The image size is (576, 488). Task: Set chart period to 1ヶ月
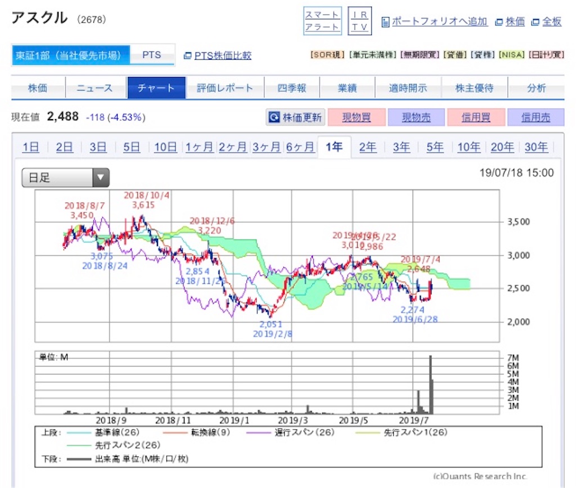tap(199, 147)
